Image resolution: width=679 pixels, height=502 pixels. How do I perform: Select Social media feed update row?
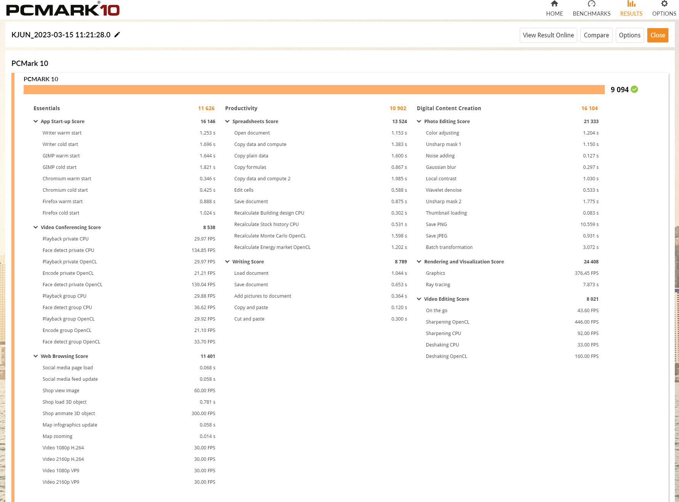(x=129, y=379)
